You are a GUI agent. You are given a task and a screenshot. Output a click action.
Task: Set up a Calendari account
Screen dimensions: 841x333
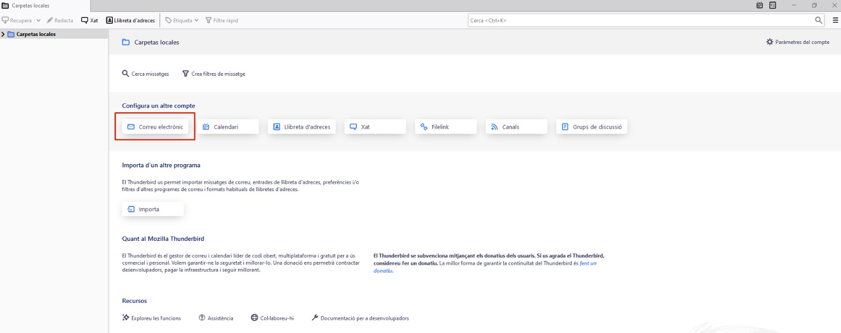click(x=228, y=127)
